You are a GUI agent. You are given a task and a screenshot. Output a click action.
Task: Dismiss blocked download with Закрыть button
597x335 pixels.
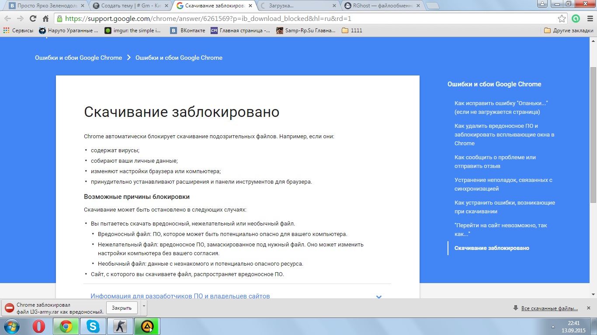click(x=121, y=308)
